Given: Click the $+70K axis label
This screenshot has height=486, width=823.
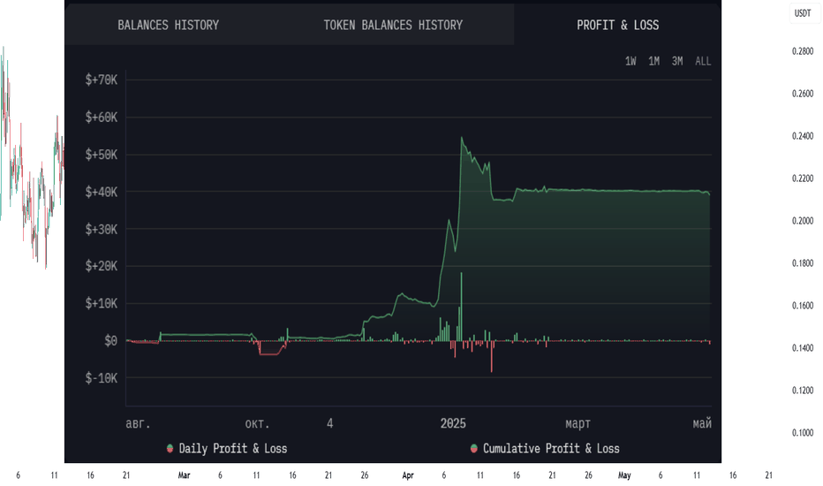Looking at the screenshot, I should [x=102, y=80].
